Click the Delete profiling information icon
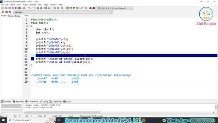 pyautogui.click(x=94, y=8)
